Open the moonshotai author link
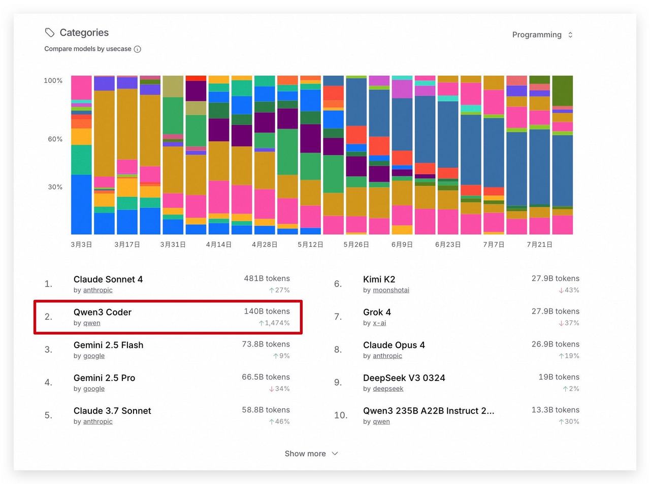The image size is (650, 484). coord(391,290)
